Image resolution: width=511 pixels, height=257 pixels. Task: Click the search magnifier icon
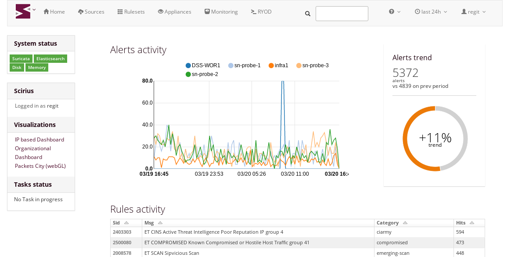click(308, 14)
